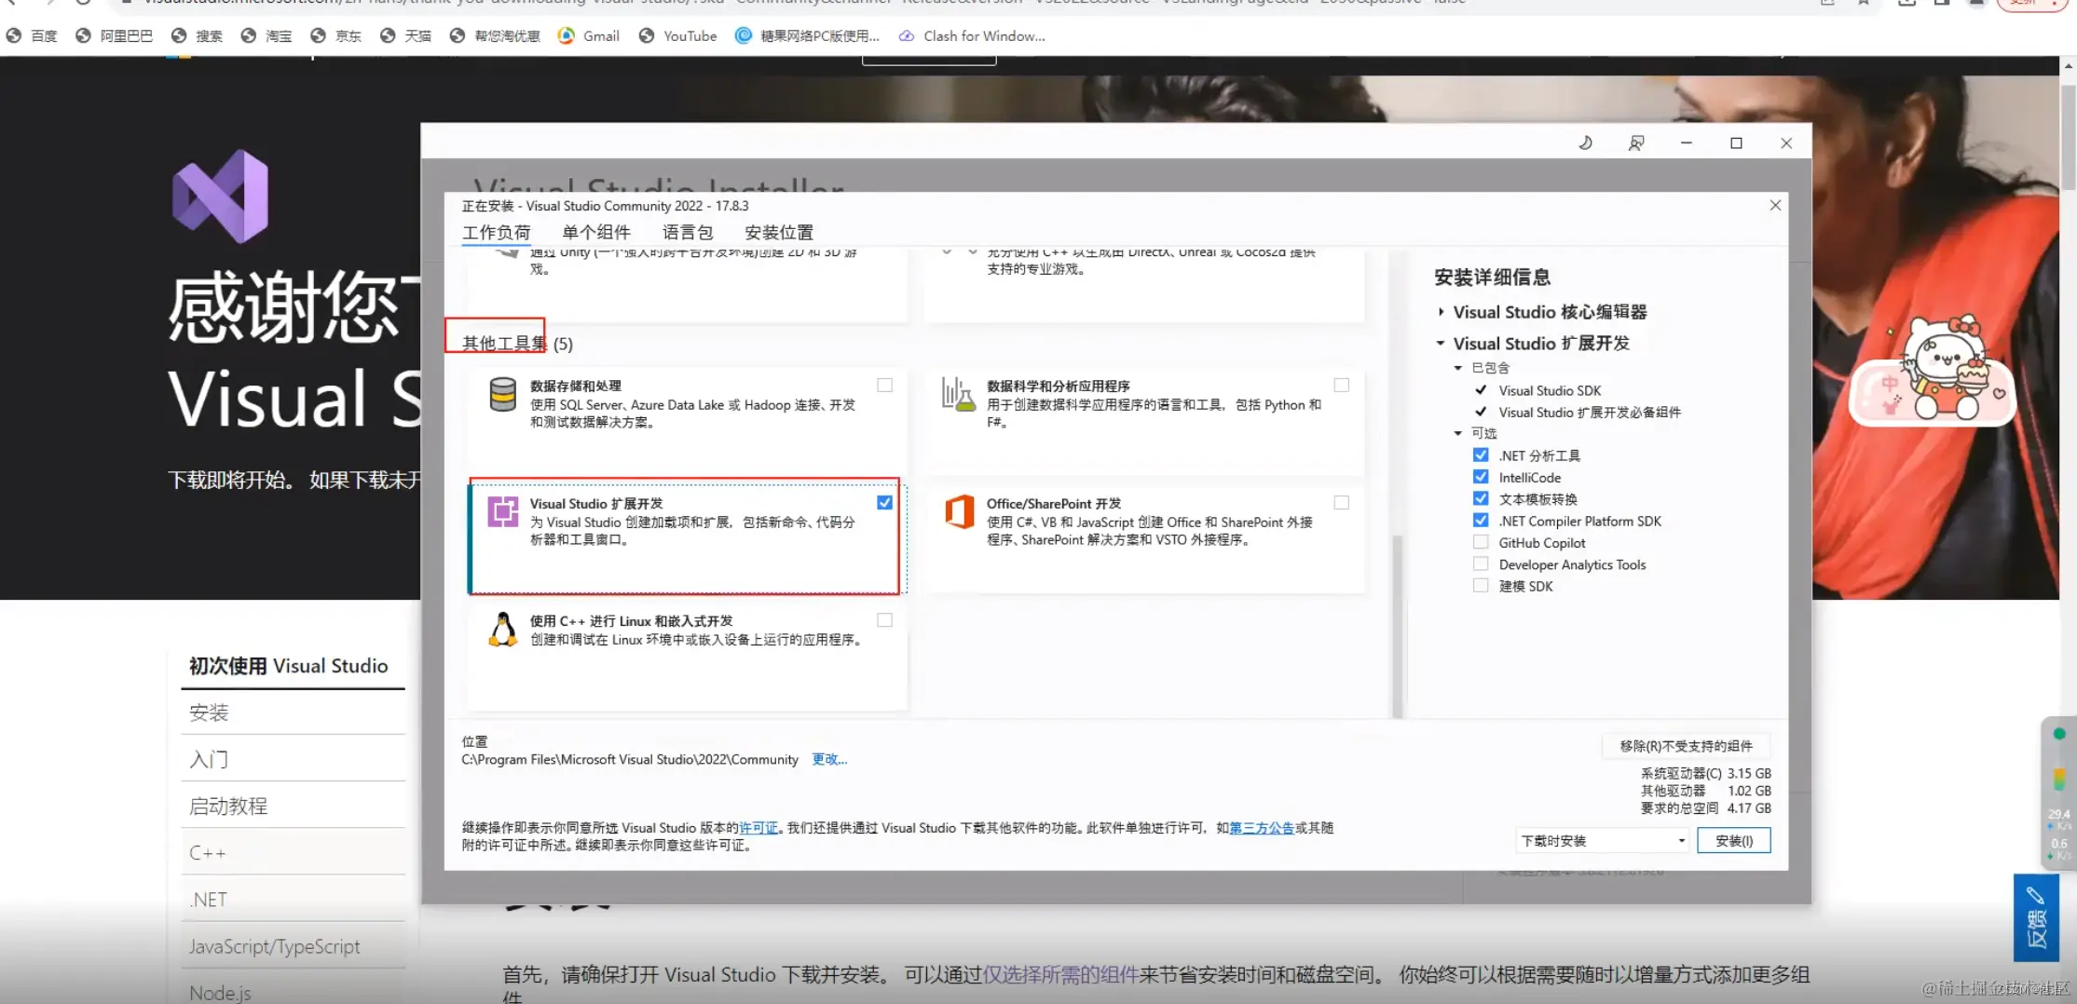Click the Linux penguin icon
The height and width of the screenshot is (1004, 2077).
[503, 630]
